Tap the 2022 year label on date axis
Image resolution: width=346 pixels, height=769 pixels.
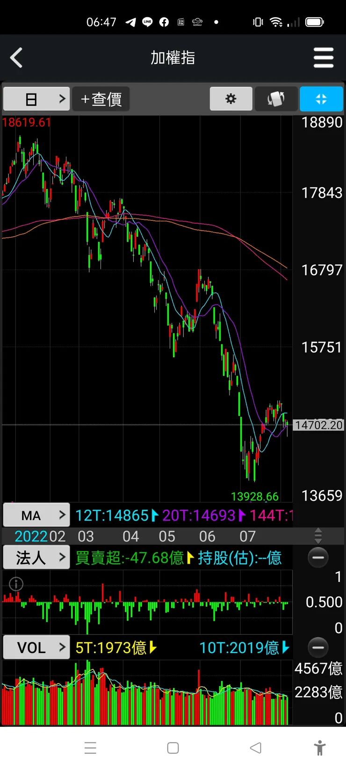(x=31, y=536)
